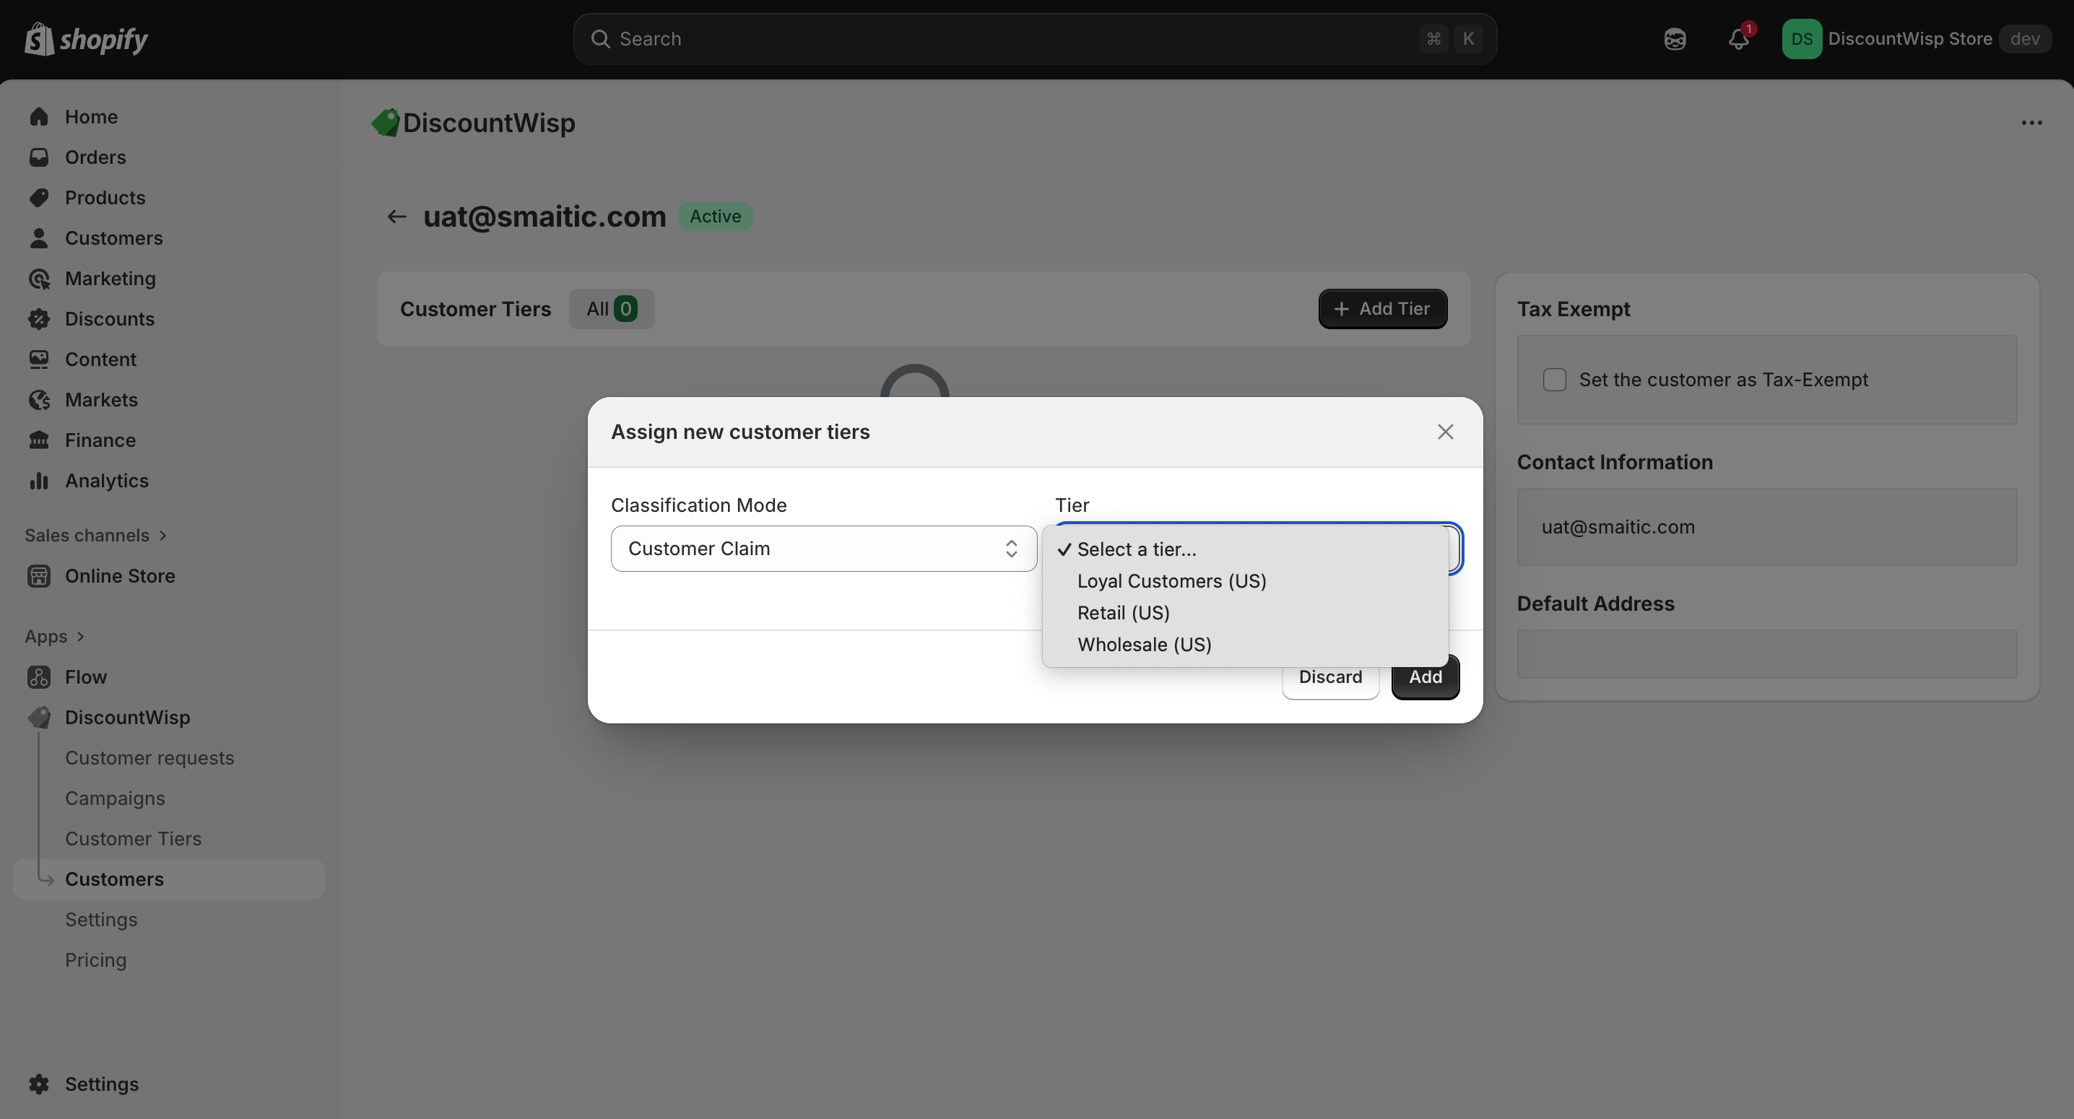Click the Flow app icon in sidebar
The image size is (2074, 1119).
point(39,677)
